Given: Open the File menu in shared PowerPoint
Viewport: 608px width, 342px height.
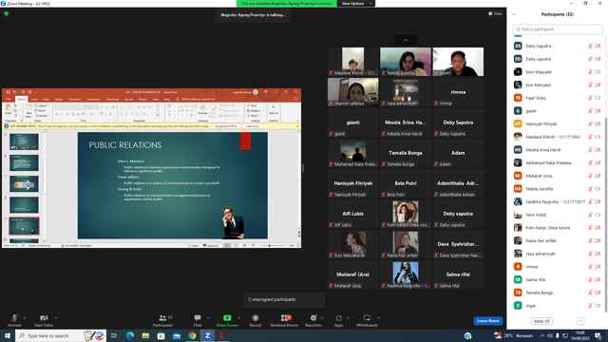Looking at the screenshot, I should pyautogui.click(x=9, y=99).
